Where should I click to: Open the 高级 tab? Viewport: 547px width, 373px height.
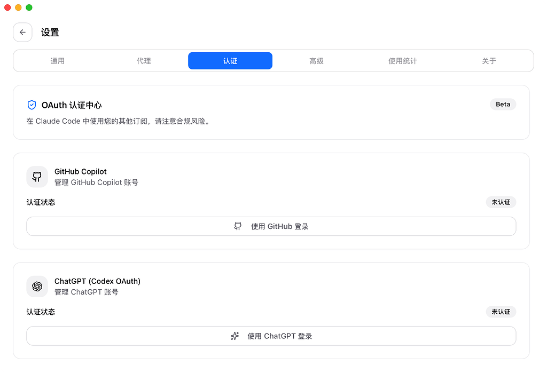click(x=316, y=61)
